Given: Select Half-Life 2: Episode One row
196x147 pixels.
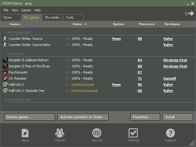Looking at the screenshot, I should coord(98,91).
